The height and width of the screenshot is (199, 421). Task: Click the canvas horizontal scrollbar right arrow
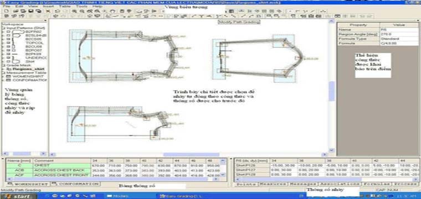[x=325, y=155]
